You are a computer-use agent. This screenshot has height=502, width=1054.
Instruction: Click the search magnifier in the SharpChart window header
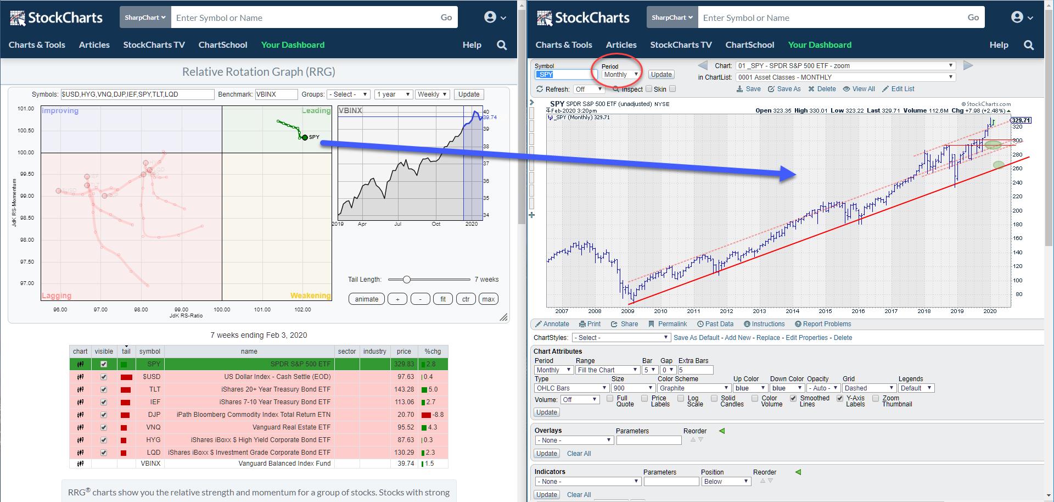tap(1029, 45)
